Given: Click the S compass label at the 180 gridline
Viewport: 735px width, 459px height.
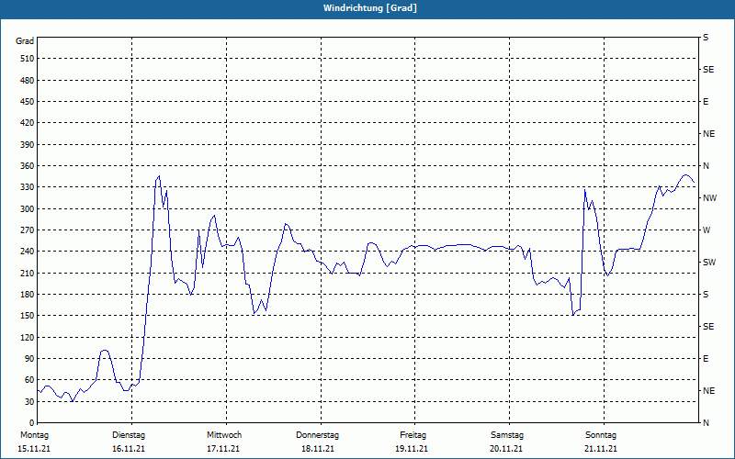Looking at the screenshot, I should pyautogui.click(x=706, y=295).
